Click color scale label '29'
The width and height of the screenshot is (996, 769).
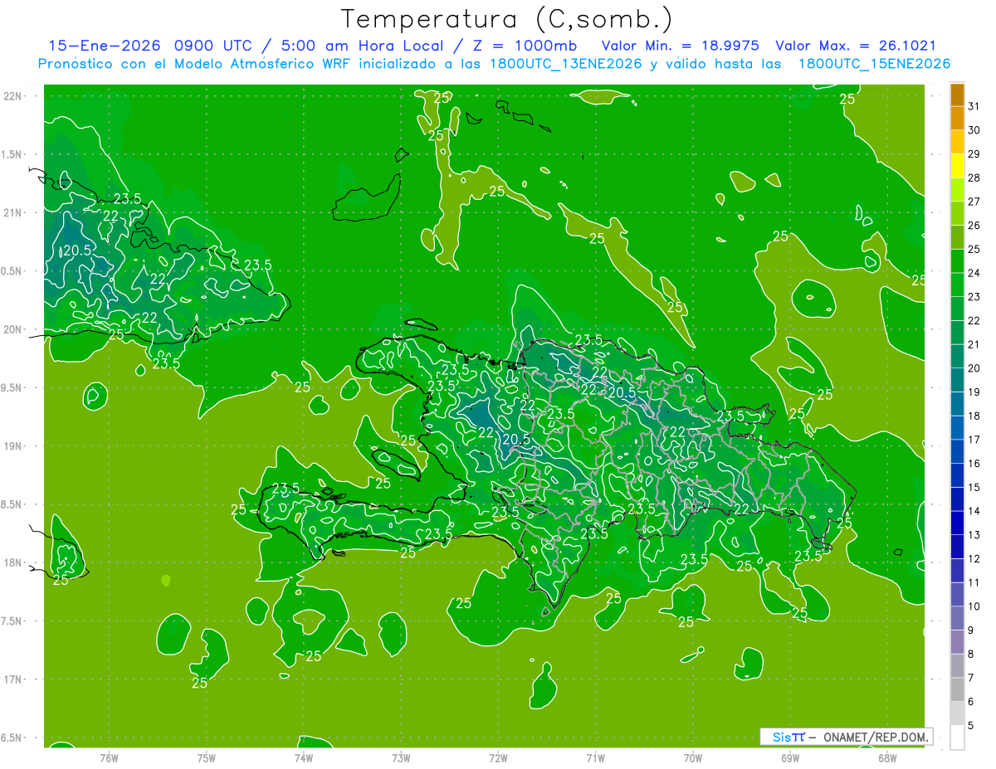[974, 153]
